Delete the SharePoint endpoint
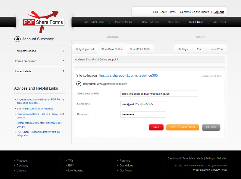Viewport: 241px width, 179px height. click(211, 127)
